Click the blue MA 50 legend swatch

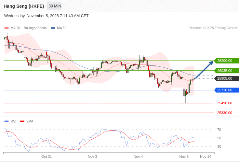tap(53, 28)
